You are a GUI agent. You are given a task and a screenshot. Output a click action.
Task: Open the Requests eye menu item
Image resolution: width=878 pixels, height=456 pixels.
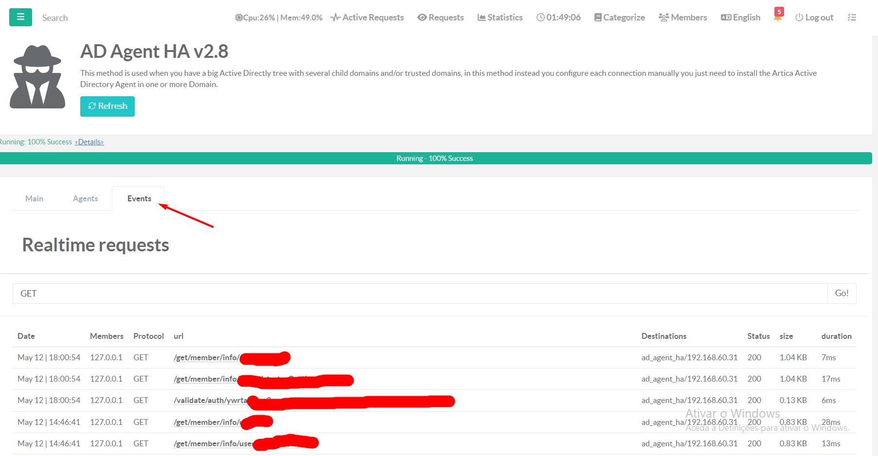pos(441,18)
